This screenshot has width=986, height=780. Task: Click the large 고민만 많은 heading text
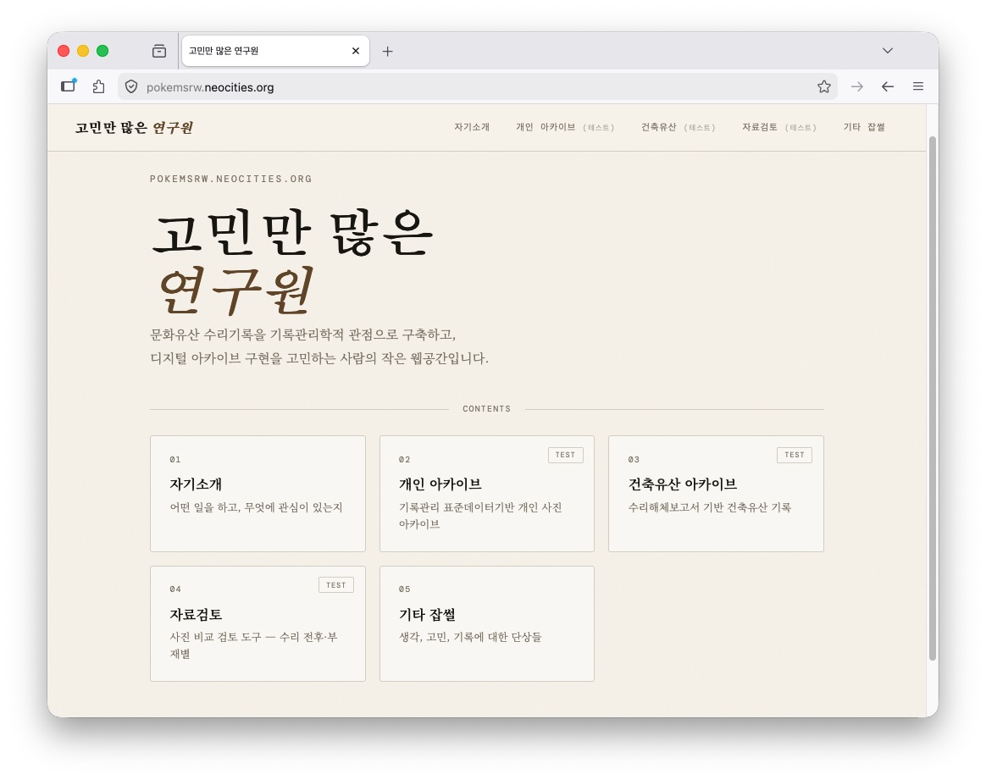(x=292, y=233)
